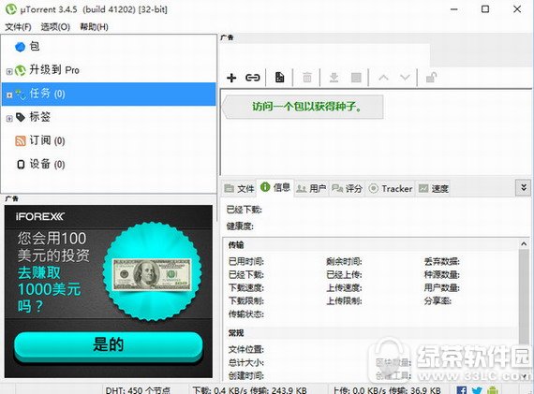The image size is (534, 394).
Task: Click the Start download arrow icon
Action: [334, 78]
